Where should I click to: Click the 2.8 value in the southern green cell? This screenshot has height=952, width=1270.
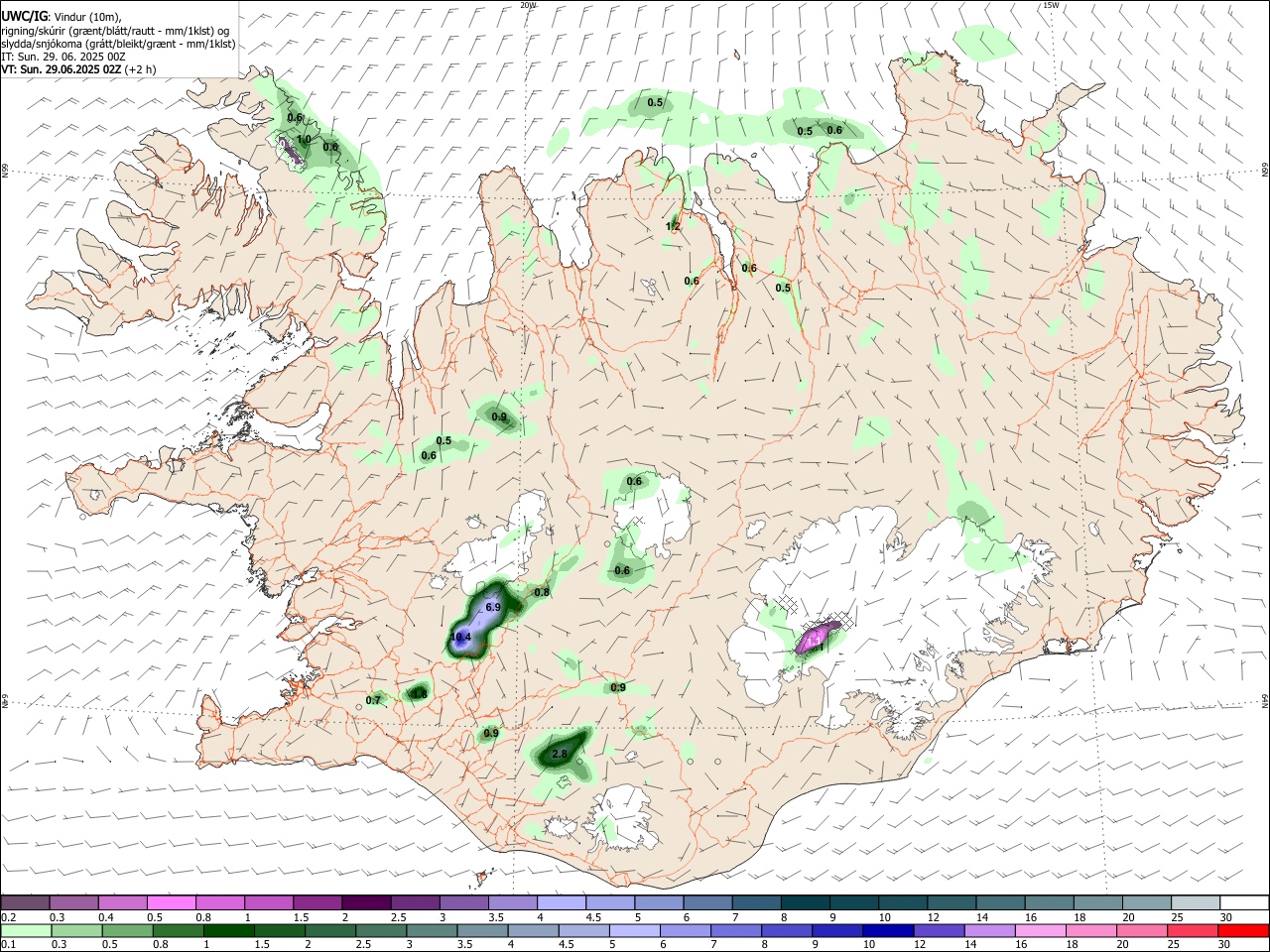coord(560,754)
